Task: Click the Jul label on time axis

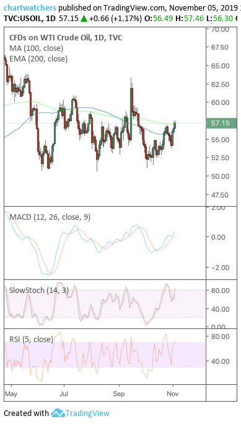Action: coord(64,394)
